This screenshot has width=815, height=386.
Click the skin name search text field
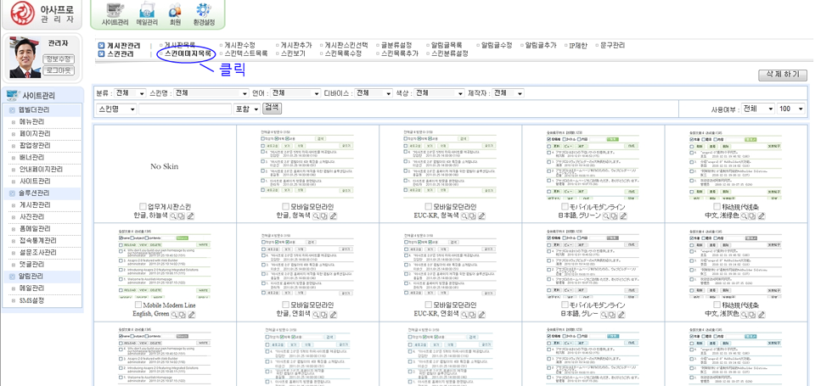[x=184, y=109]
